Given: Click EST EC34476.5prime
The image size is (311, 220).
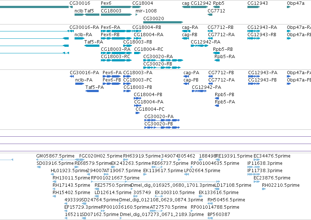Looking at the screenshot, I should [x=272, y=156].
